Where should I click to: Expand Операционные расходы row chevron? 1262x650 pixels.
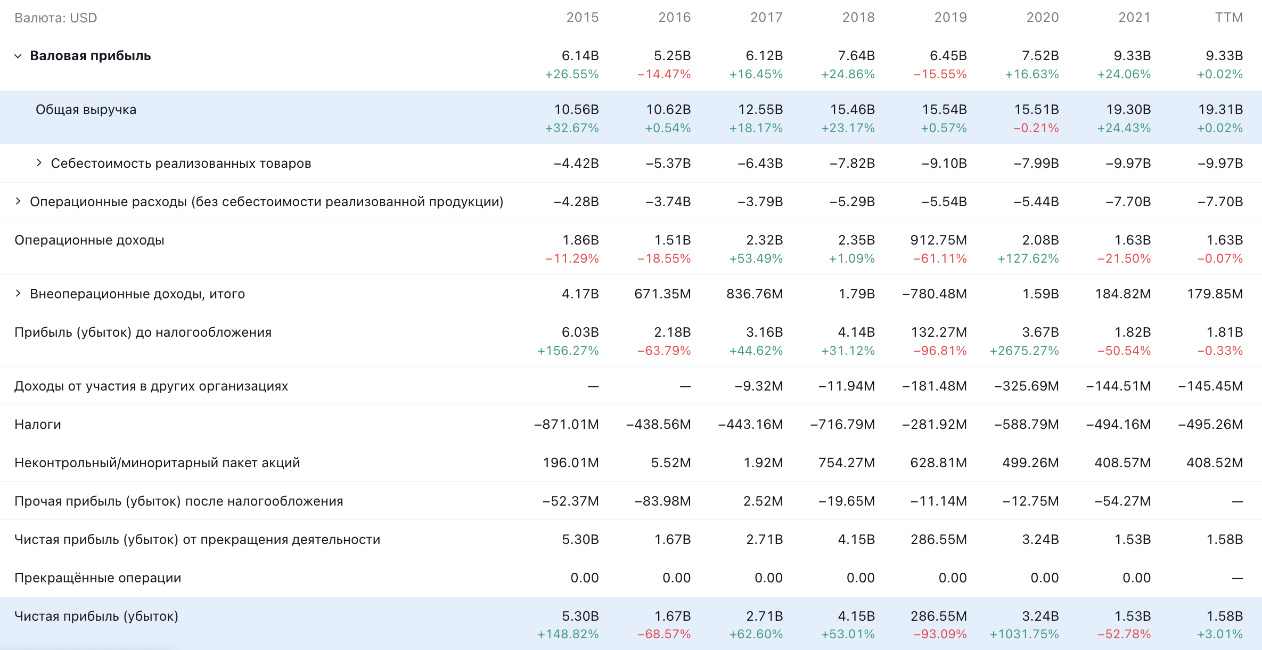(x=18, y=201)
